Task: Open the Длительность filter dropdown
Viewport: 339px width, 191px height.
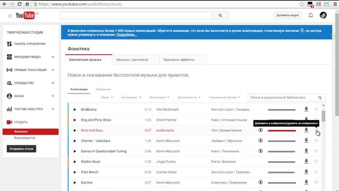Action: (x=189, y=98)
